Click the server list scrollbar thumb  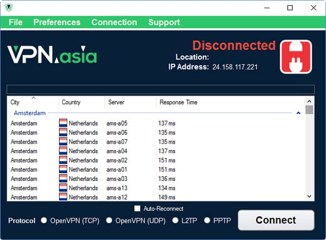coord(309,110)
